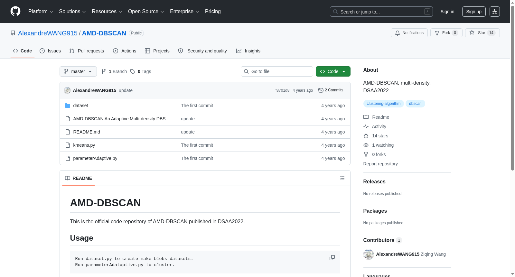Screen dimensions: 515x277
Task: Open the Report repository link
Action: click(x=380, y=164)
